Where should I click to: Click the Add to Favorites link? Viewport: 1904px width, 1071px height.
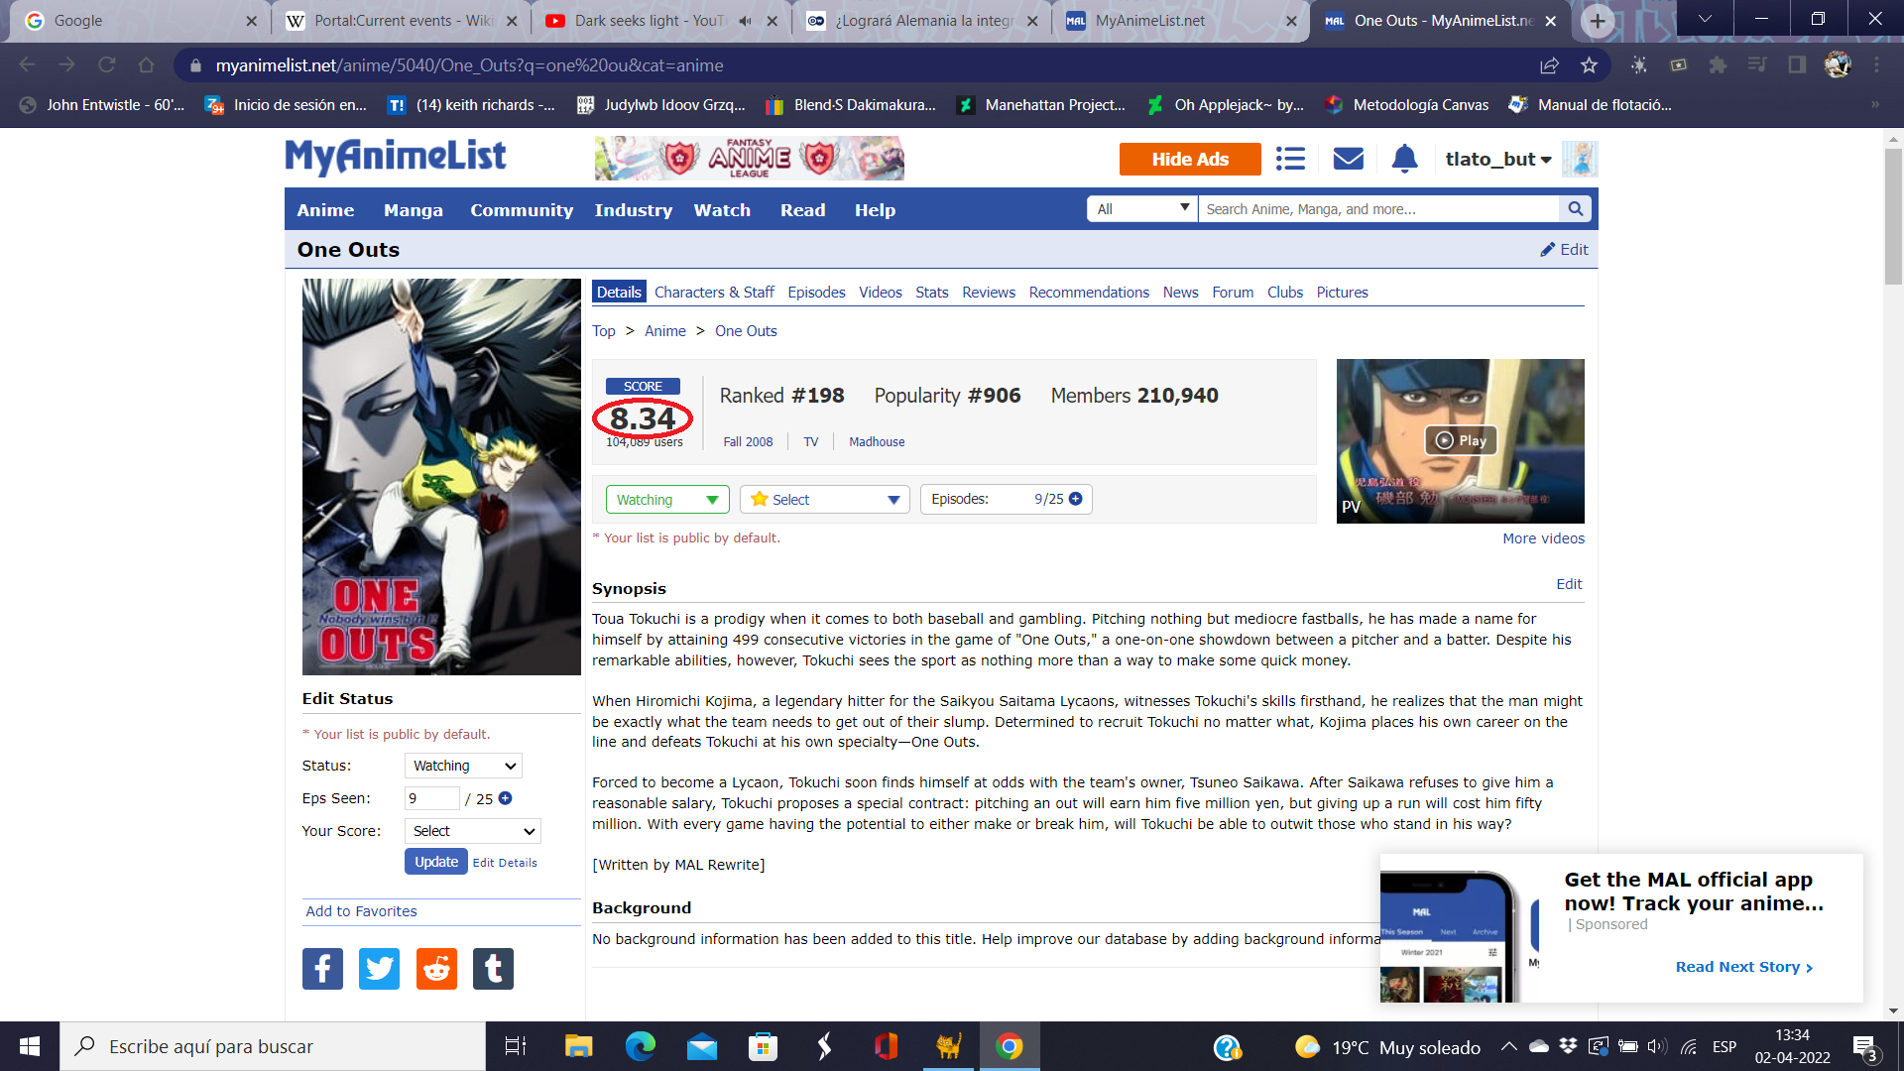coord(361,911)
